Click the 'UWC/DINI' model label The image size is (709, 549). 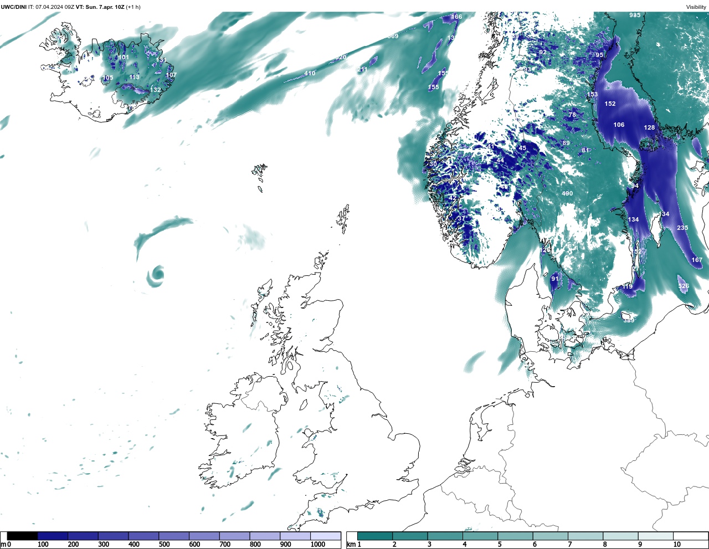(x=14, y=7)
